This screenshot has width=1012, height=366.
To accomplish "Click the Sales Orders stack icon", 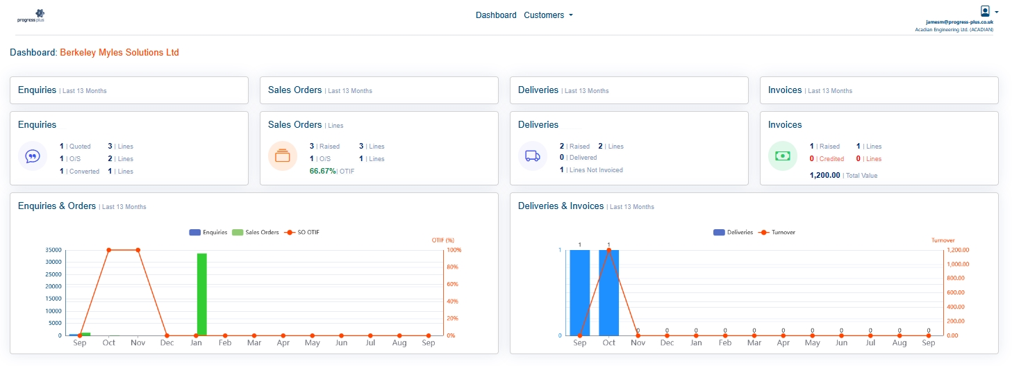I will tap(282, 156).
